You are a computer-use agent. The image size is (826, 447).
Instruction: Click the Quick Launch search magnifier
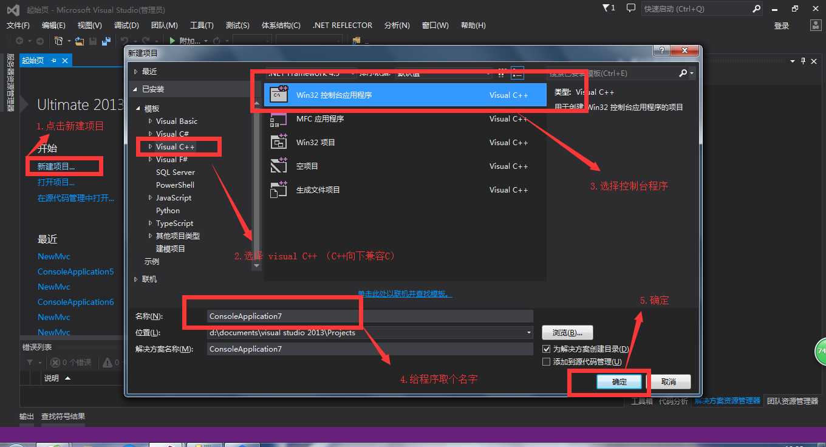756,9
